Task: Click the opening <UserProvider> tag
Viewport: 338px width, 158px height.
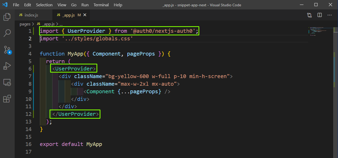Action: [74, 69]
